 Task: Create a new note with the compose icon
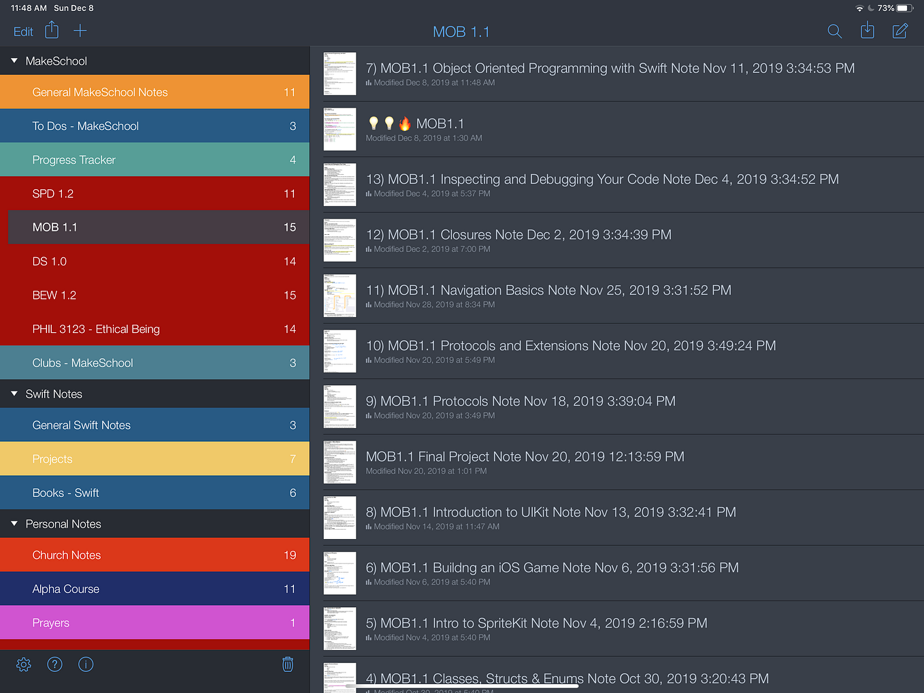pyautogui.click(x=900, y=31)
